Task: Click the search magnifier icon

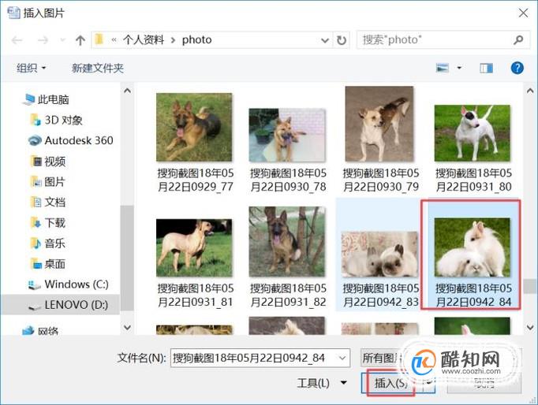Action: 518,40
